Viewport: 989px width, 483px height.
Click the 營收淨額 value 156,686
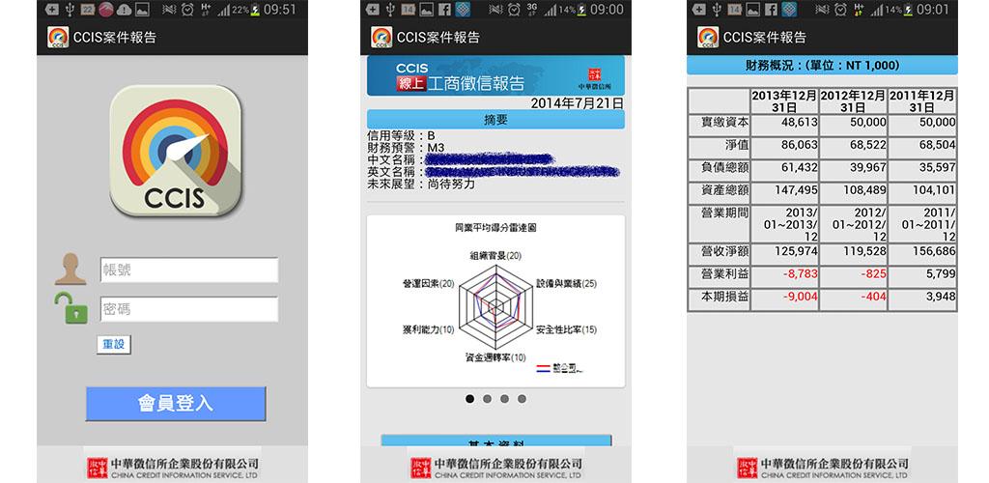point(934,251)
